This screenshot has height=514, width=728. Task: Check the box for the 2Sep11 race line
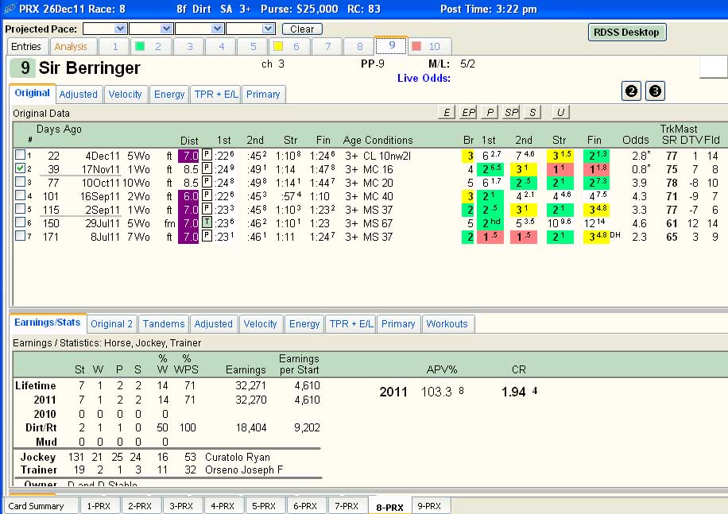[x=20, y=208]
